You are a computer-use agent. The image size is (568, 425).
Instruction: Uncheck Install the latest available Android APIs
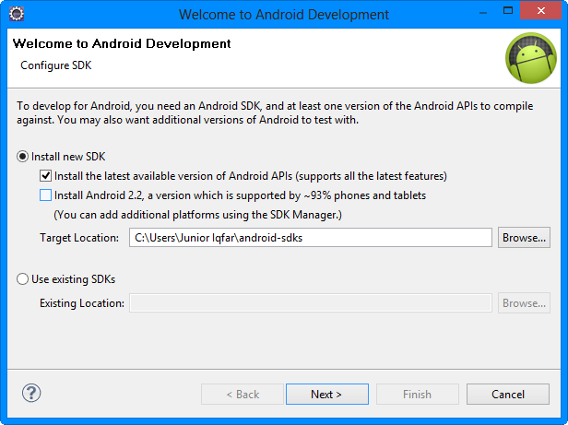coord(46,176)
